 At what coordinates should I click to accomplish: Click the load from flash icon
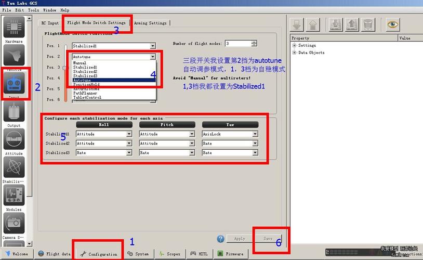point(336,24)
